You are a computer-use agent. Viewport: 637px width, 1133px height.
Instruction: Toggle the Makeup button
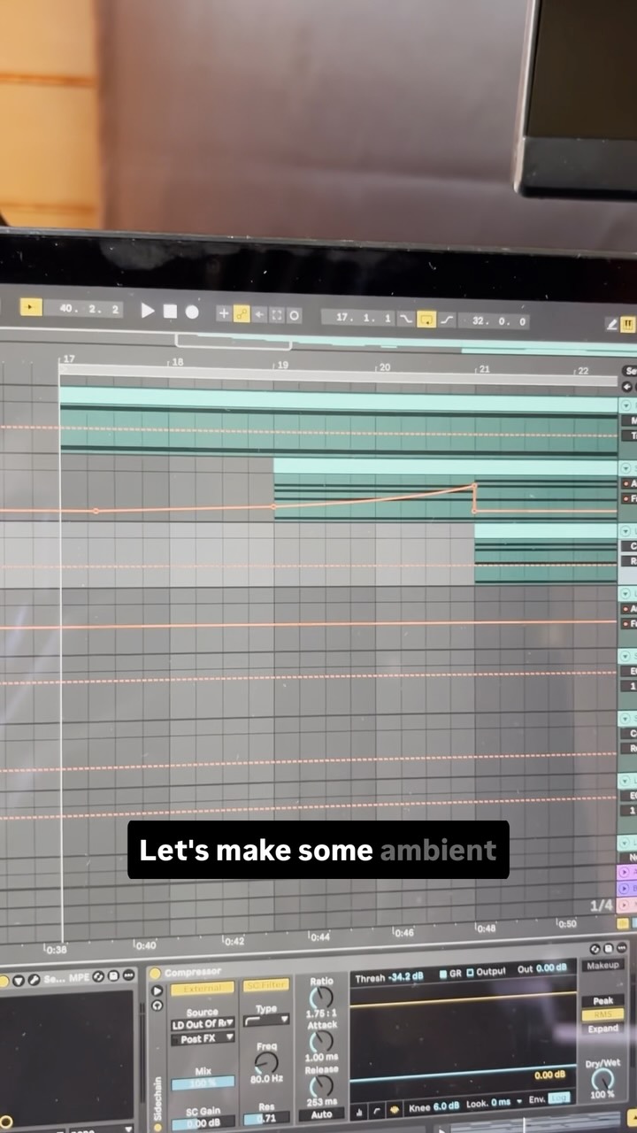tap(602, 965)
